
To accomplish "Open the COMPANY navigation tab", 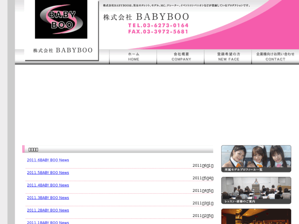I will 181,57.
